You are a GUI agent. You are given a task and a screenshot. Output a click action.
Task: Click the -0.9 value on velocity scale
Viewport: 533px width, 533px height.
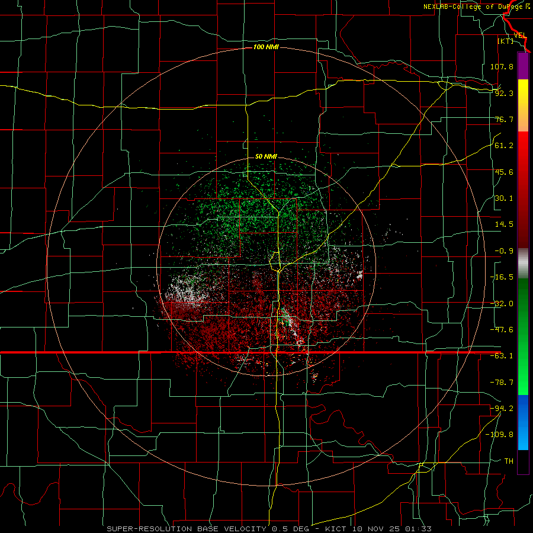(x=504, y=251)
